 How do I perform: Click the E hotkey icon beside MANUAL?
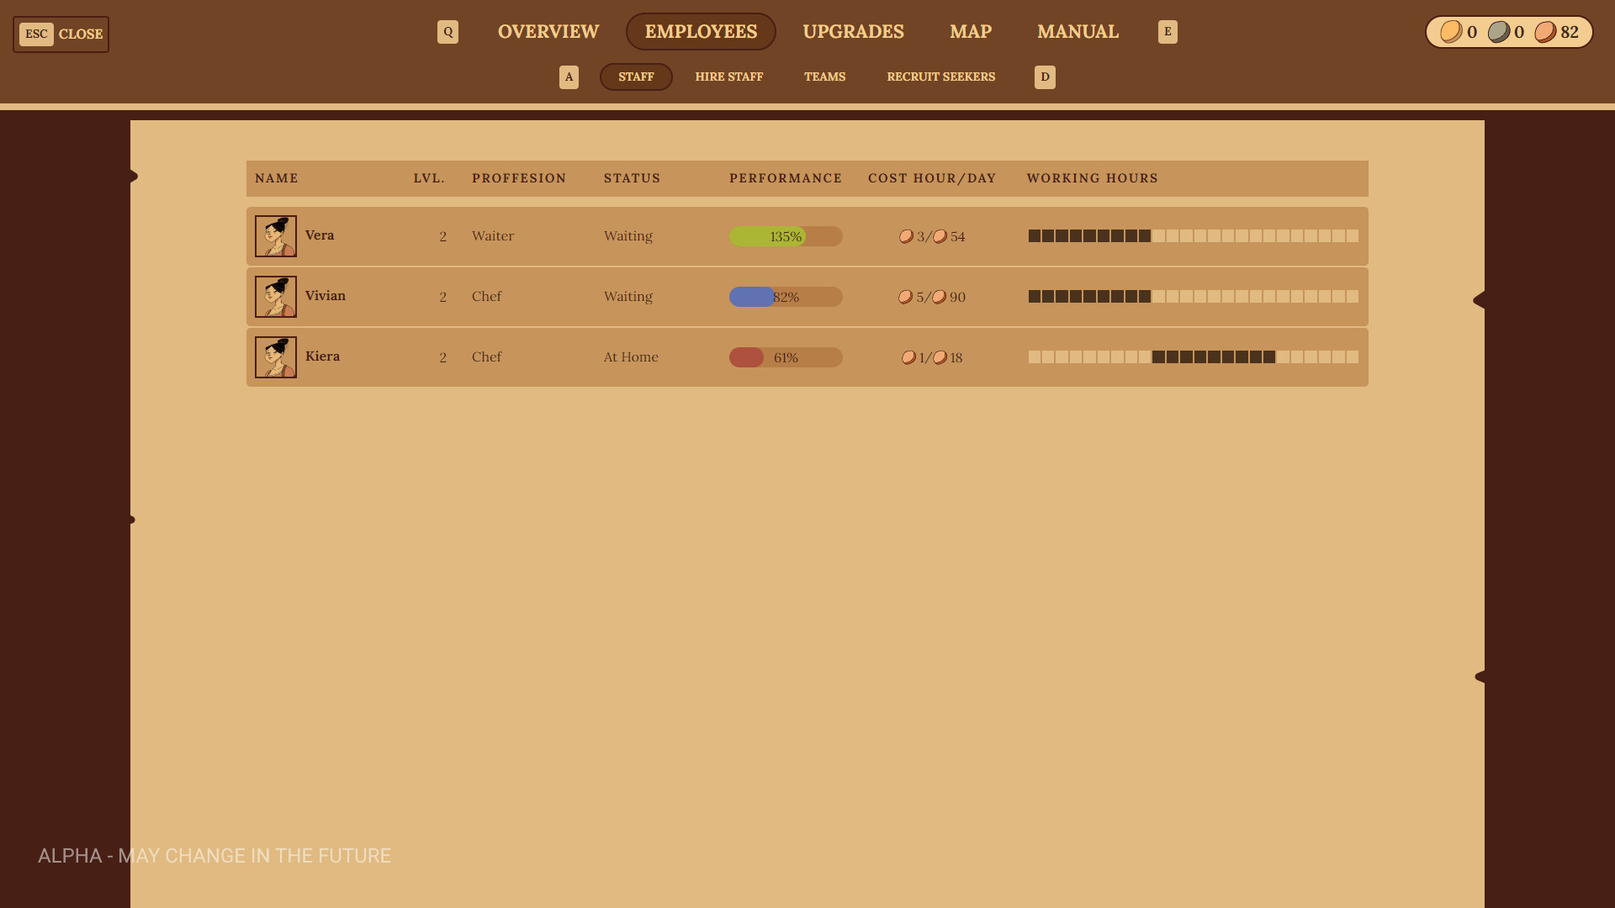pos(1168,31)
